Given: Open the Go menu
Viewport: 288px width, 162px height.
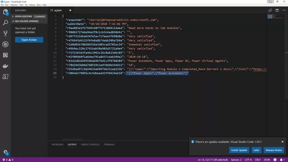Looking at the screenshot, I should click(x=26, y=5).
